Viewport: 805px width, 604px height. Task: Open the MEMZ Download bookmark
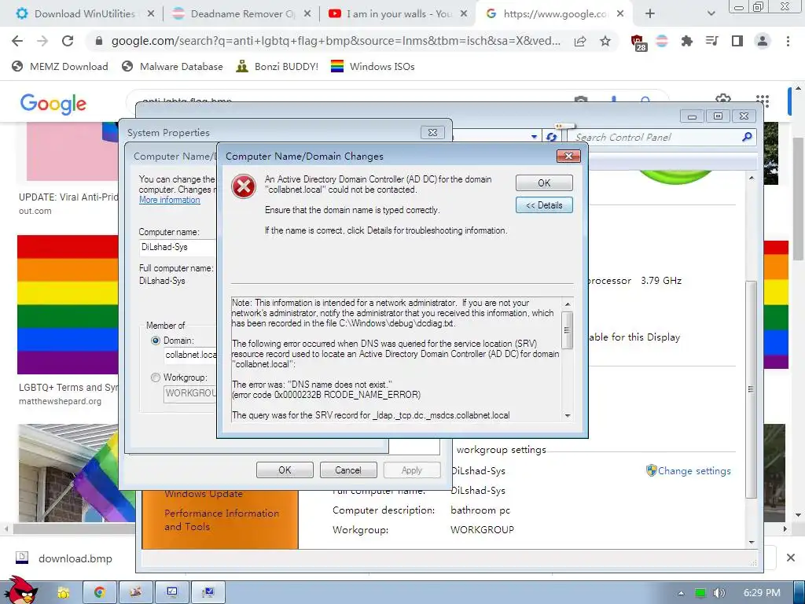(61, 66)
